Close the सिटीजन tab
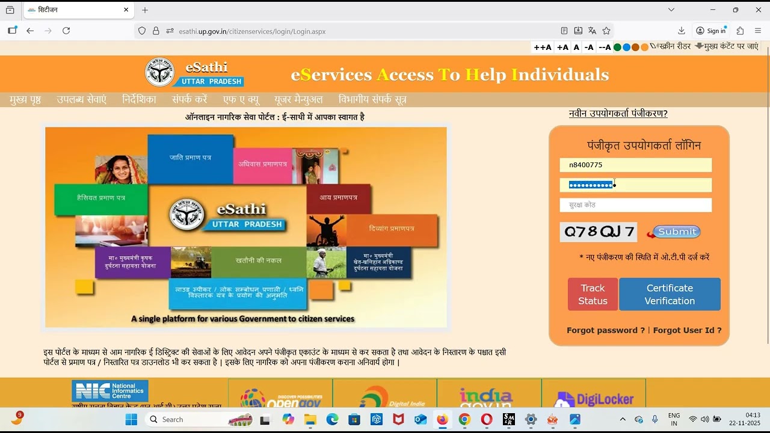 coord(126,10)
